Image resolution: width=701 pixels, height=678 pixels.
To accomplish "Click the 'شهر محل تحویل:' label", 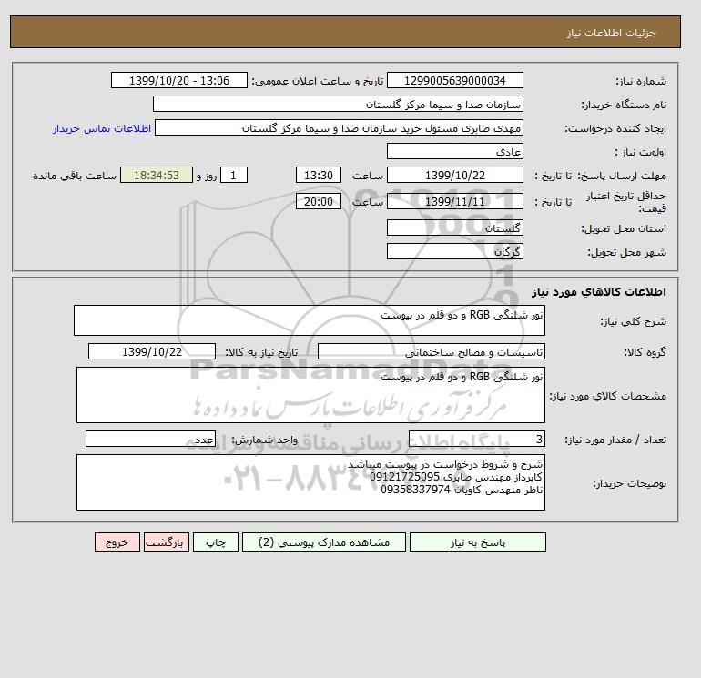I will (x=626, y=252).
